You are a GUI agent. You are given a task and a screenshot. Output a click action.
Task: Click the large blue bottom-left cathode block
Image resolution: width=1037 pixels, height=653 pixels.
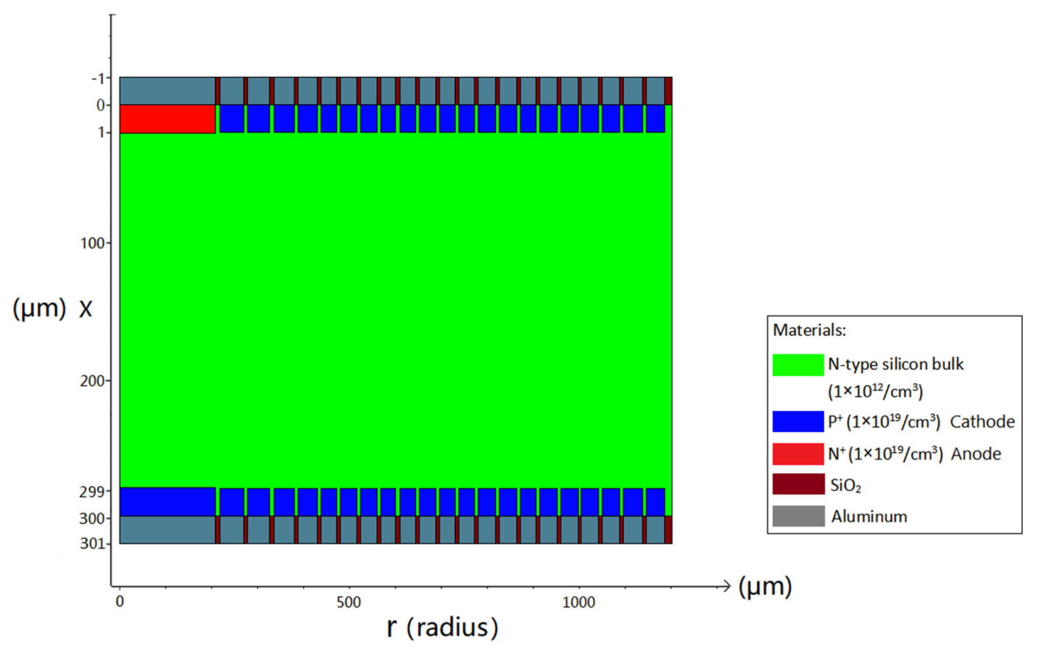click(167, 502)
